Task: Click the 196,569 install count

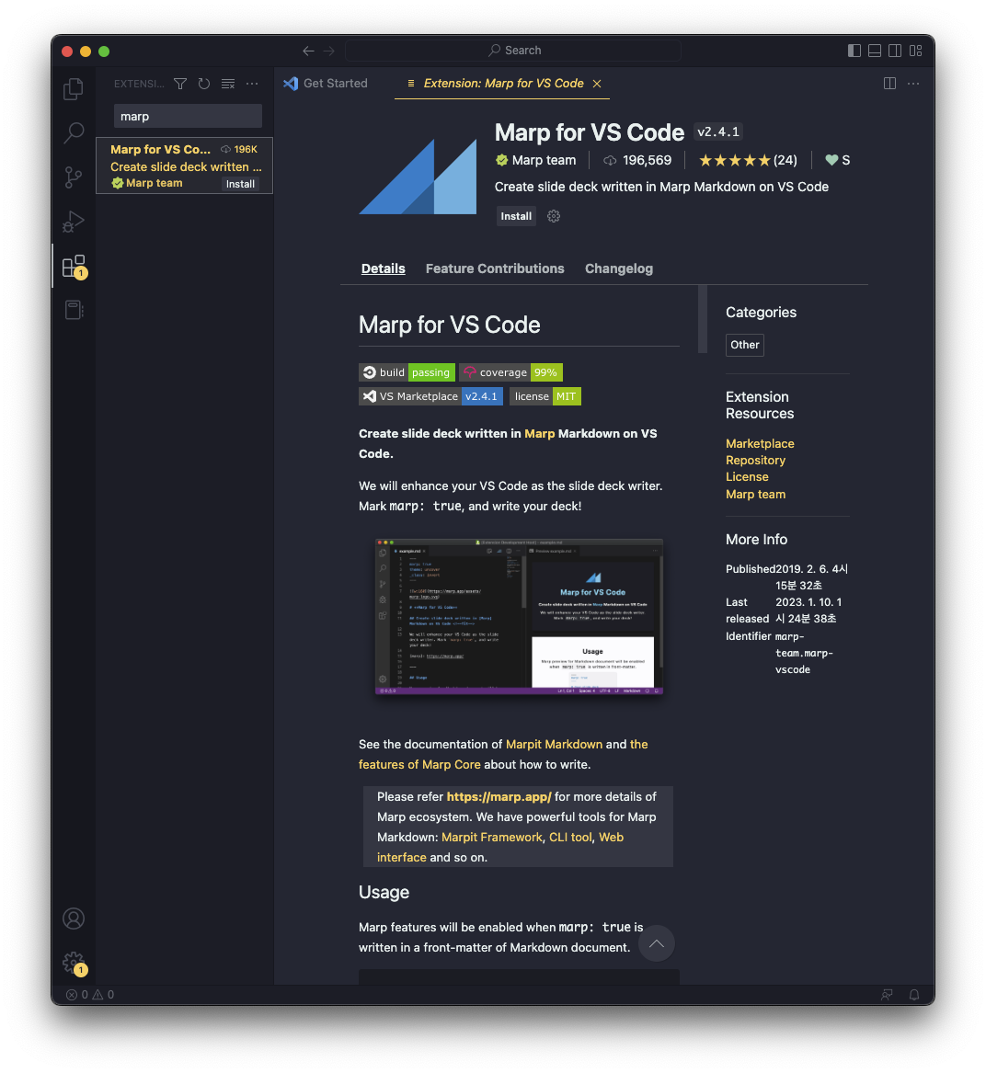Action: [x=637, y=160]
